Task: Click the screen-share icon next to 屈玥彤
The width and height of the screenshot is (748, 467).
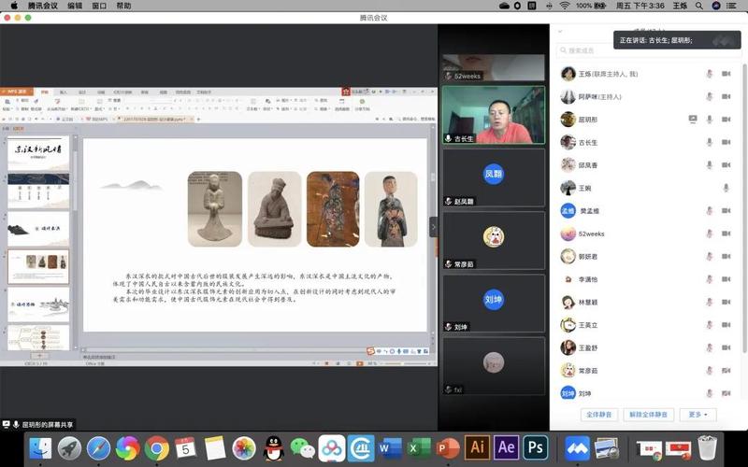Action: point(693,120)
